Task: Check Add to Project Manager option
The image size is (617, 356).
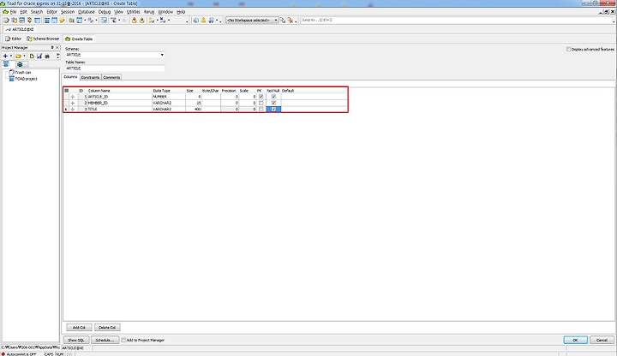Action: click(124, 341)
